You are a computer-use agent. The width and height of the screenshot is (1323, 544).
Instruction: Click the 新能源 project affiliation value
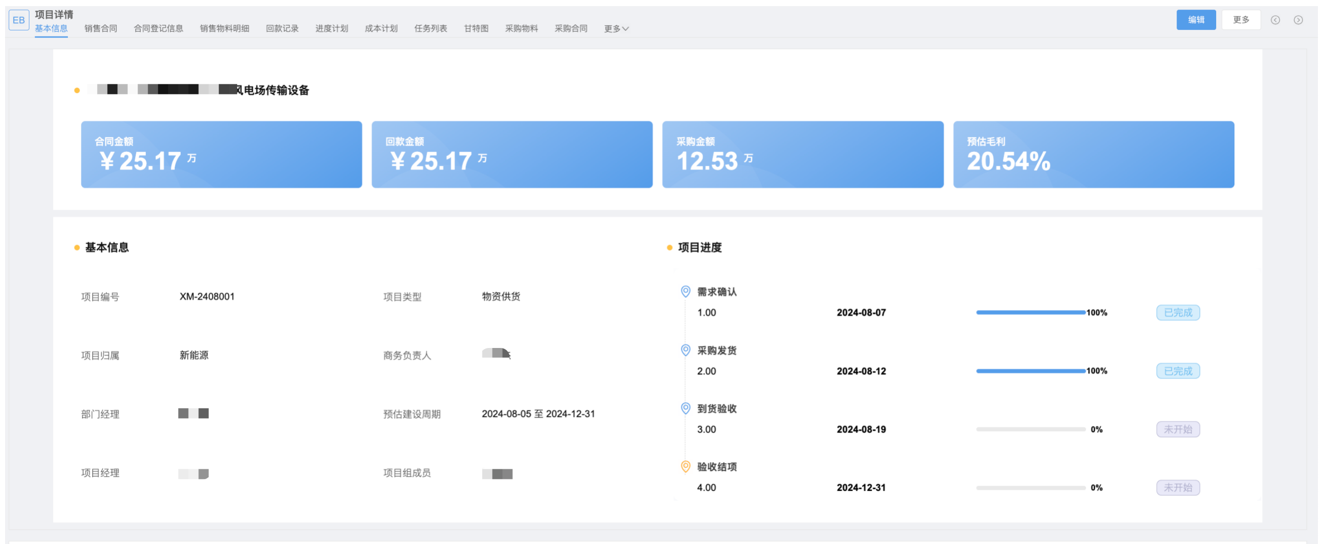[x=194, y=356]
